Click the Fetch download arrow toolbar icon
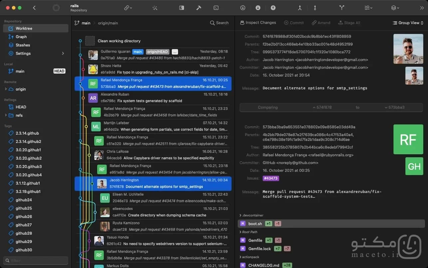 (243, 8)
